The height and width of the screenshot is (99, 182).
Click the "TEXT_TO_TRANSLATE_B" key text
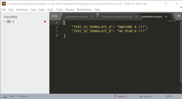(92, 31)
